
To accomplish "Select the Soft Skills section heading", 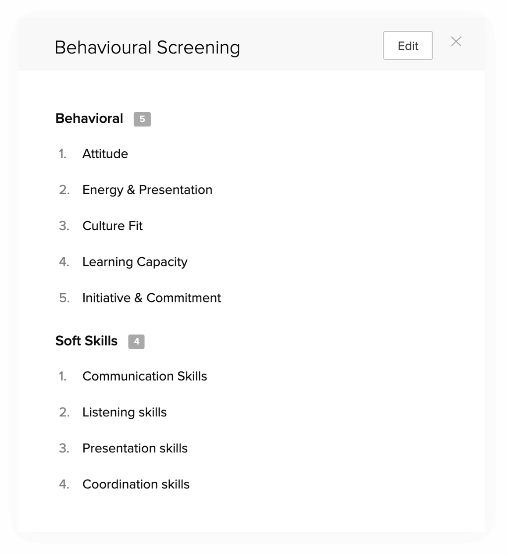I will 86,341.
